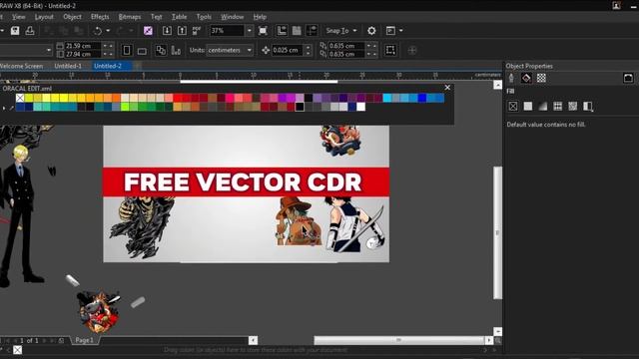Viewport: 639px width, 359px height.
Task: Switch to the Welcome Screen tab
Action: [x=21, y=66]
